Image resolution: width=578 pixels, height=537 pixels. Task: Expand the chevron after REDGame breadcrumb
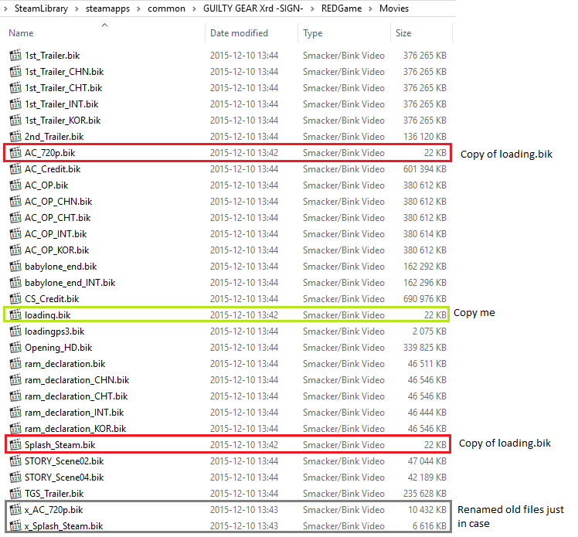370,8
